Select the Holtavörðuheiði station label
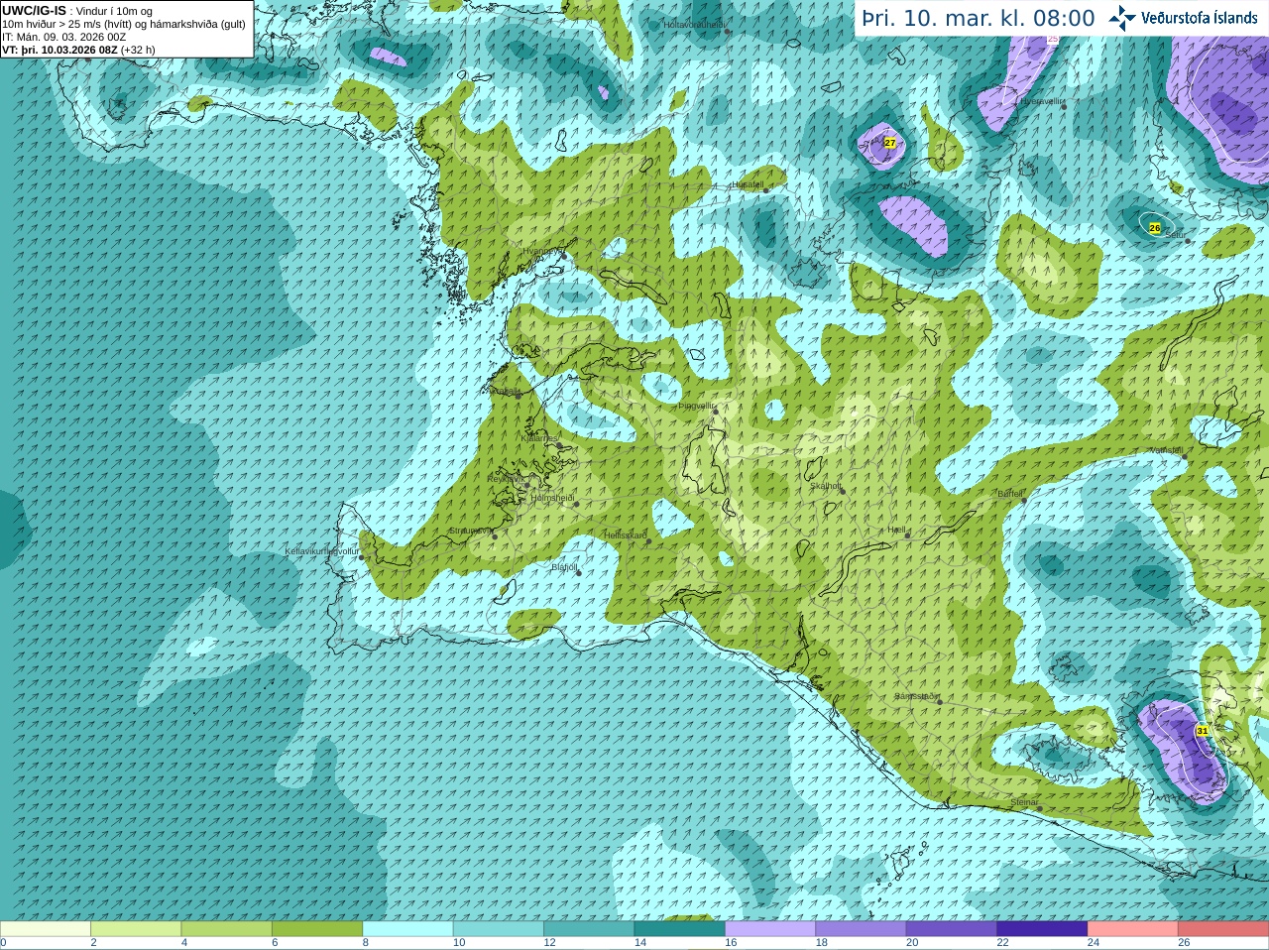 695,24
